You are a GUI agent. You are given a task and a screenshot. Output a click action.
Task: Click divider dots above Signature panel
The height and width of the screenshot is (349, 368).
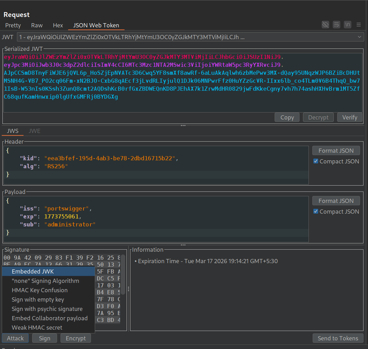(183, 245)
